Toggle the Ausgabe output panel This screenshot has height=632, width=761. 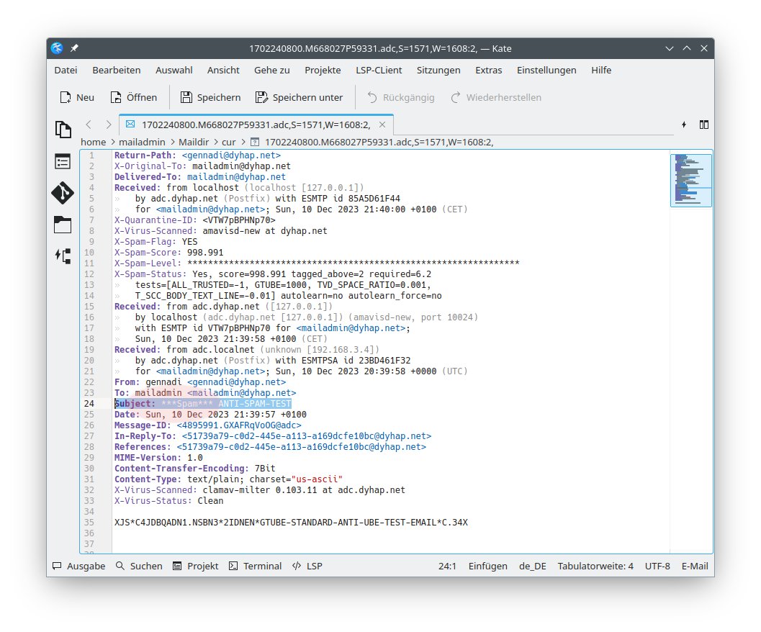point(79,566)
